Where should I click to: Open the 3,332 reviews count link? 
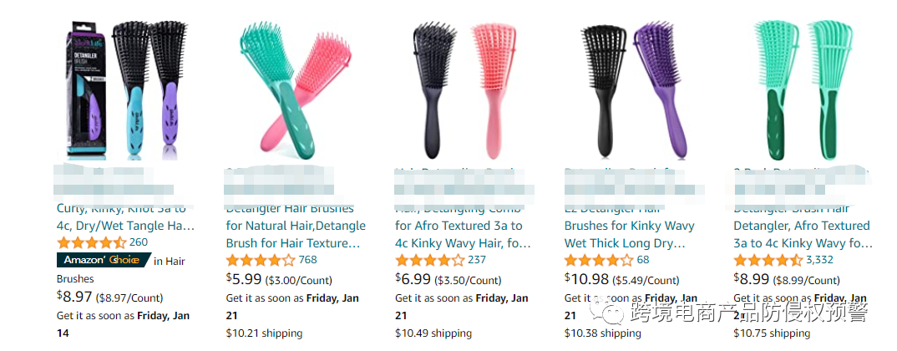819,260
